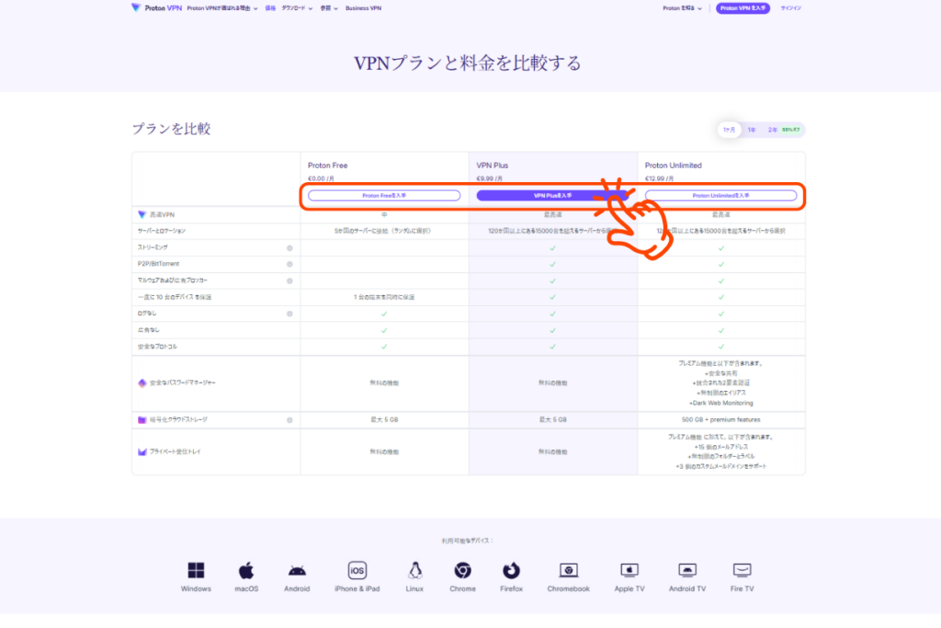Image resolution: width=941 pixels, height=628 pixels.
Task: Click the 'VPN Plusを入手' button
Action: coord(552,196)
